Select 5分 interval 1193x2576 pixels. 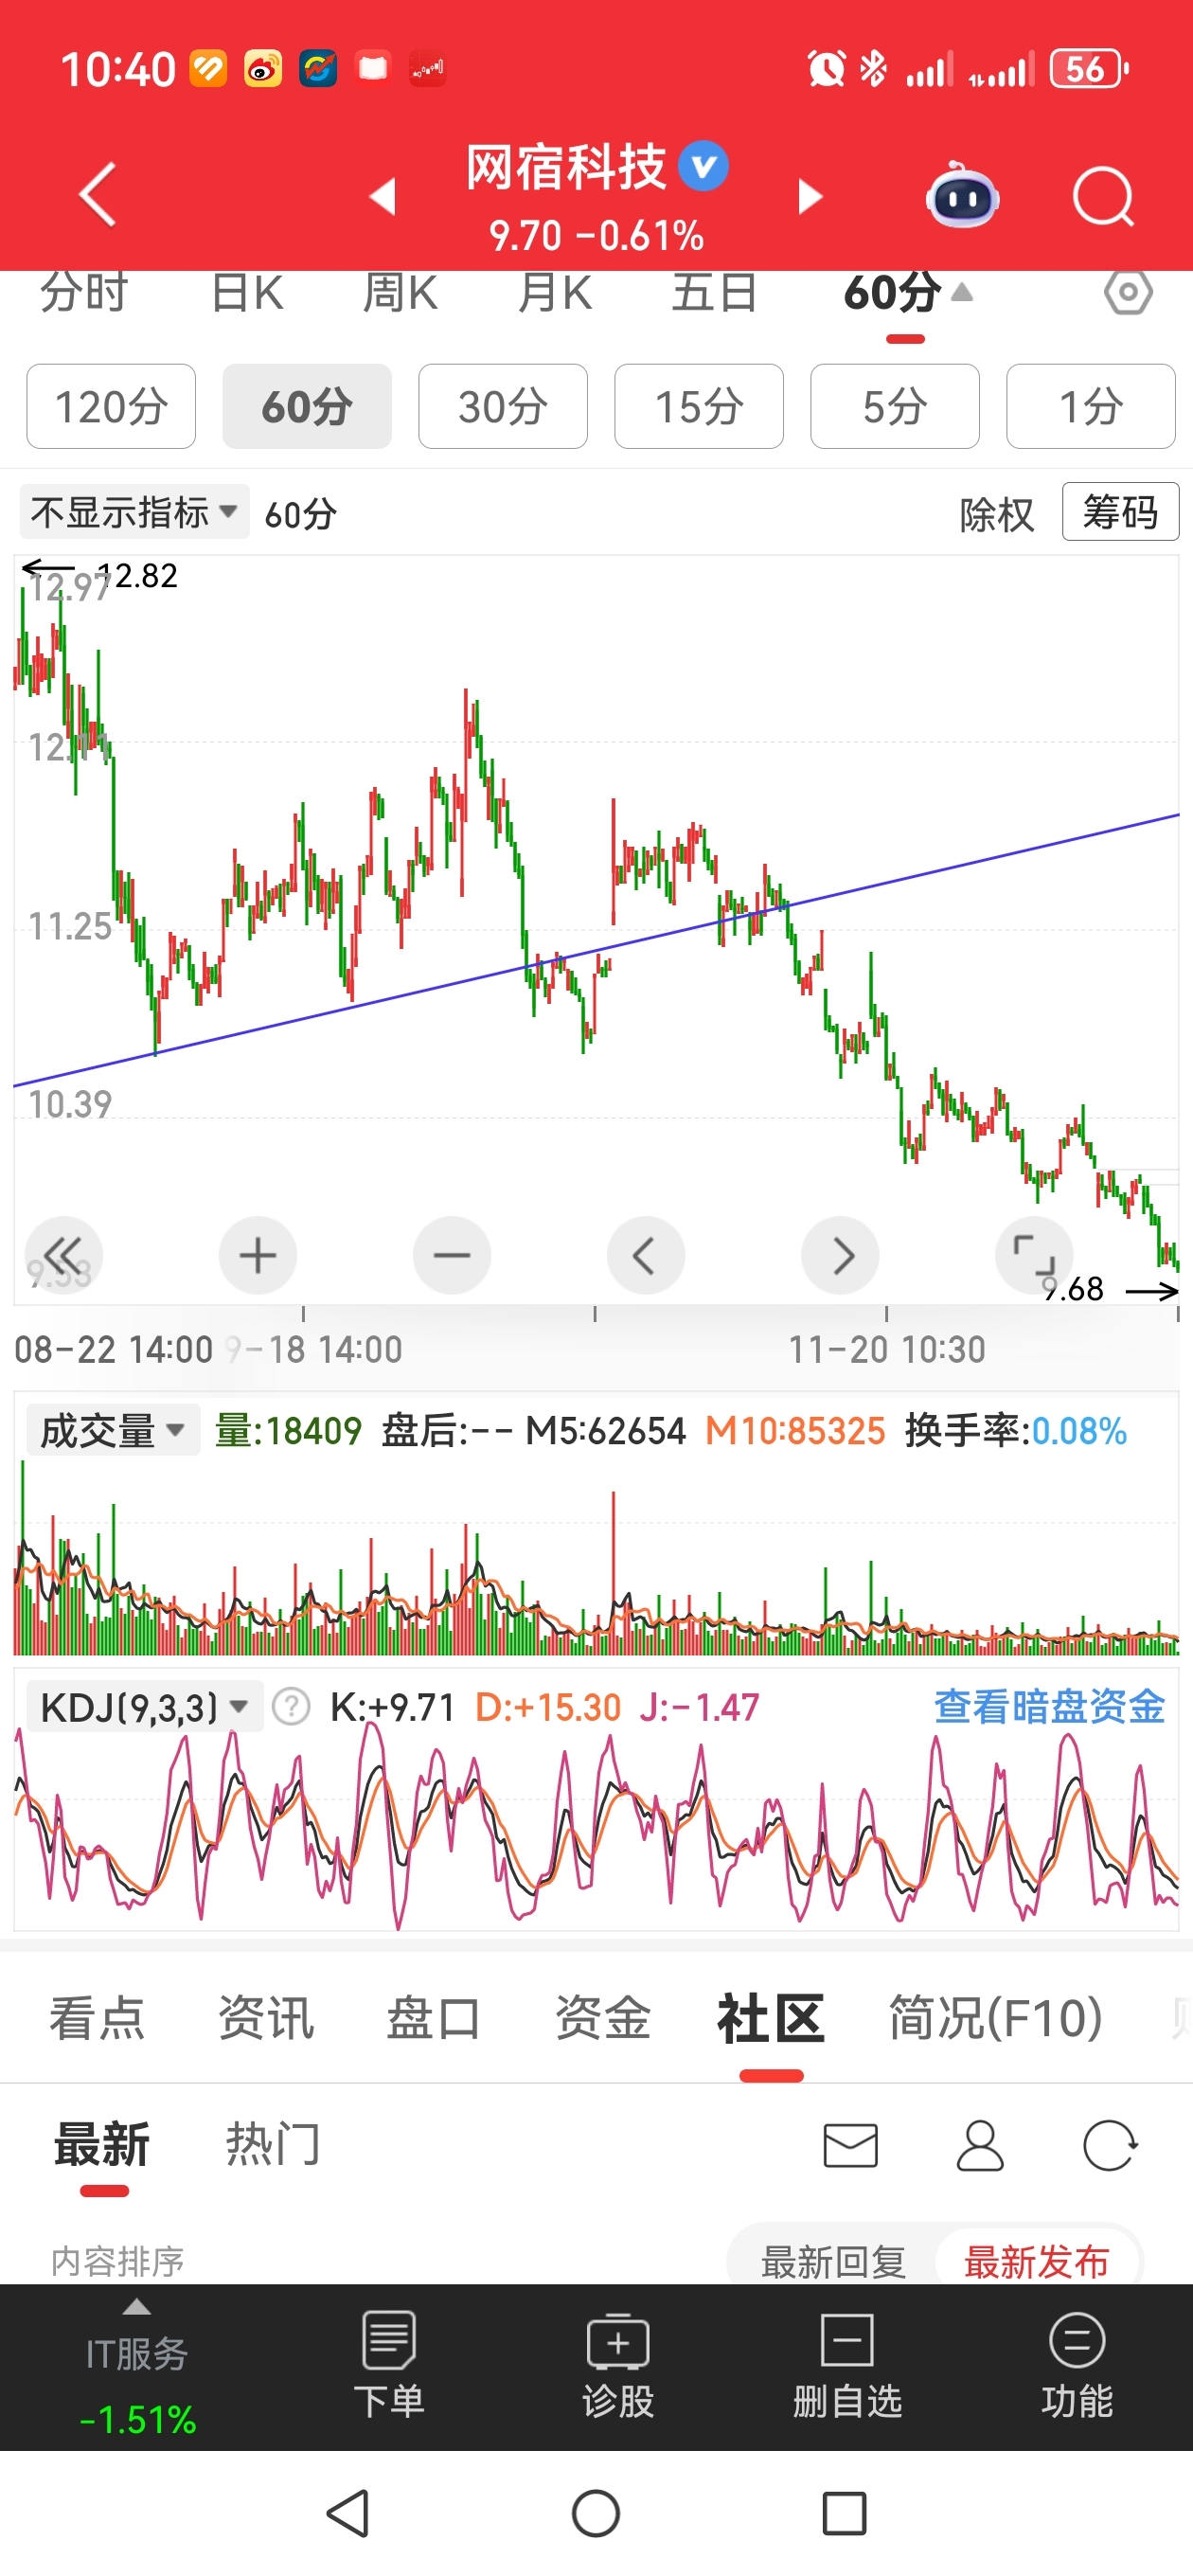(x=895, y=406)
